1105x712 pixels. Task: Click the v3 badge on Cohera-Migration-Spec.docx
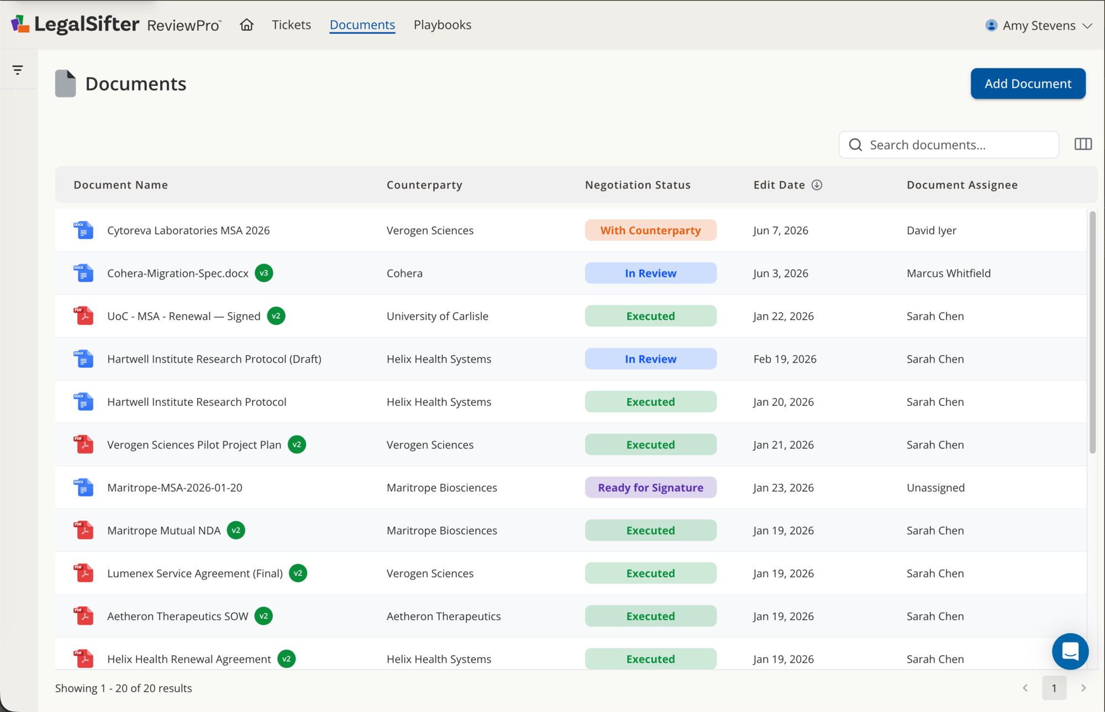(264, 273)
